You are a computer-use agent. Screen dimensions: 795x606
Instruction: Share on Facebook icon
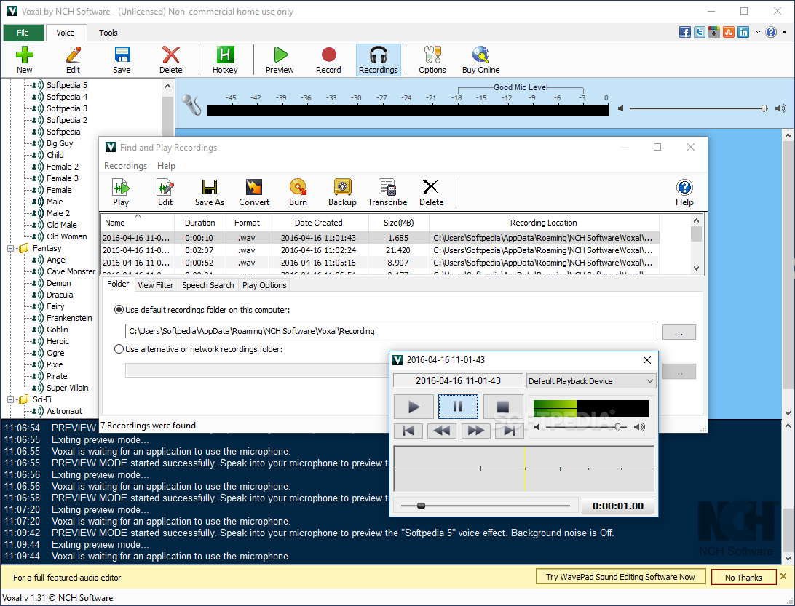tap(684, 33)
